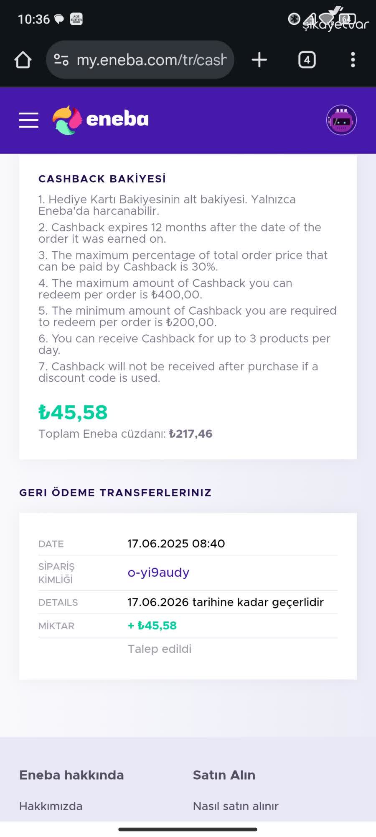Open the Eneba hamburger menu
This screenshot has height=837, width=376.
[29, 120]
